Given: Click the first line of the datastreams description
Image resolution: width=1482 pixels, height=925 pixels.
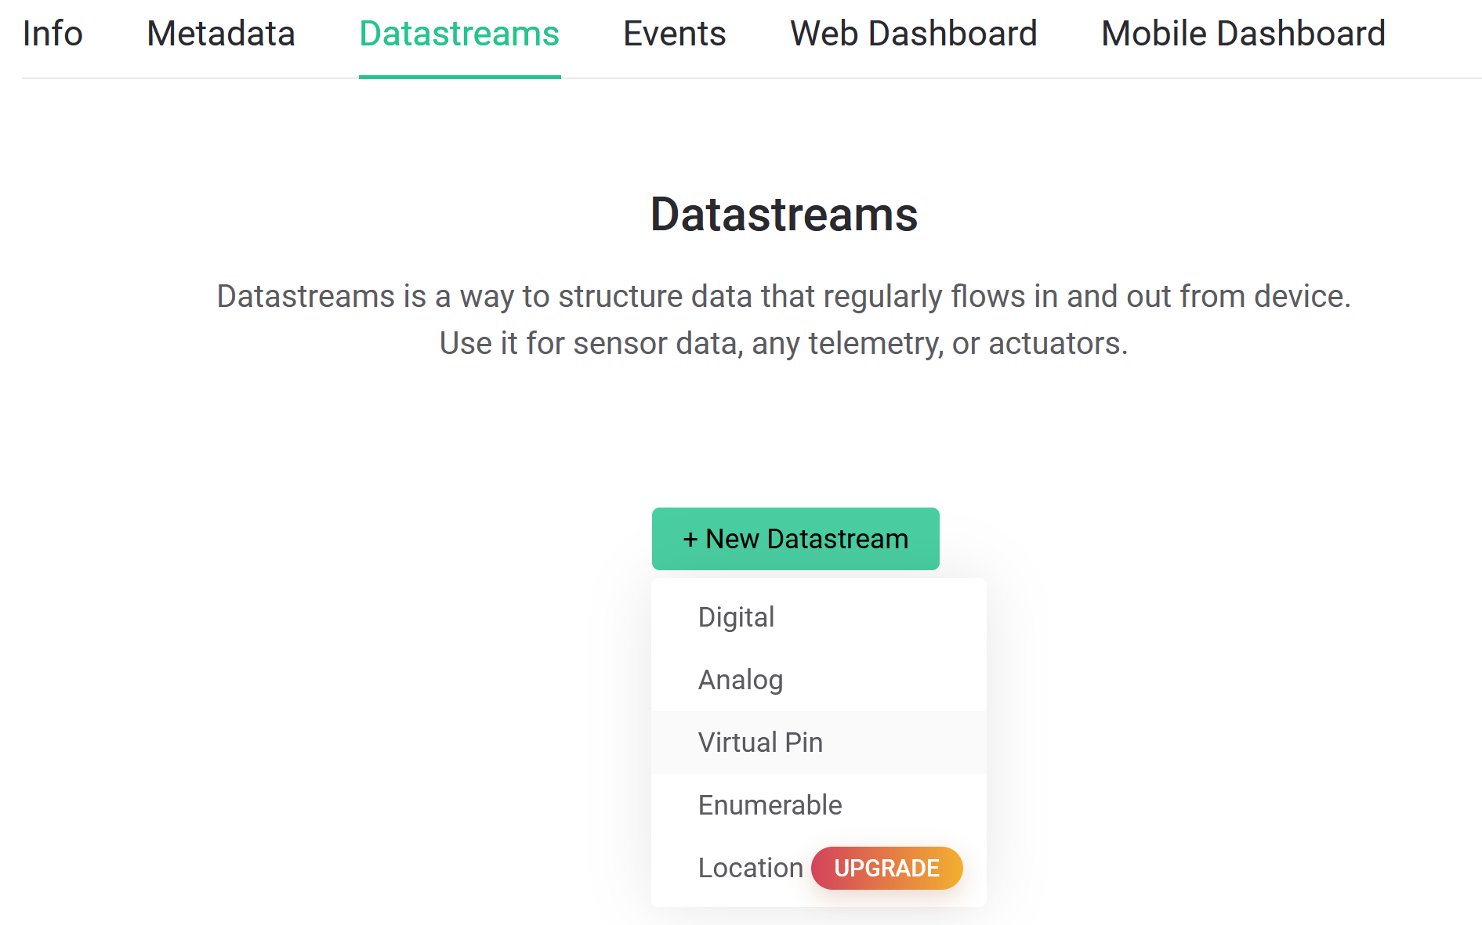Looking at the screenshot, I should (x=784, y=297).
